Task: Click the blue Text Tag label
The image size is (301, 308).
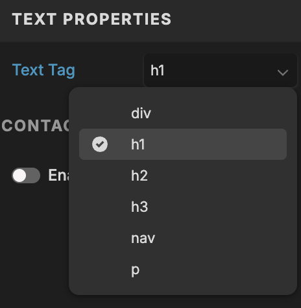Action: point(43,70)
